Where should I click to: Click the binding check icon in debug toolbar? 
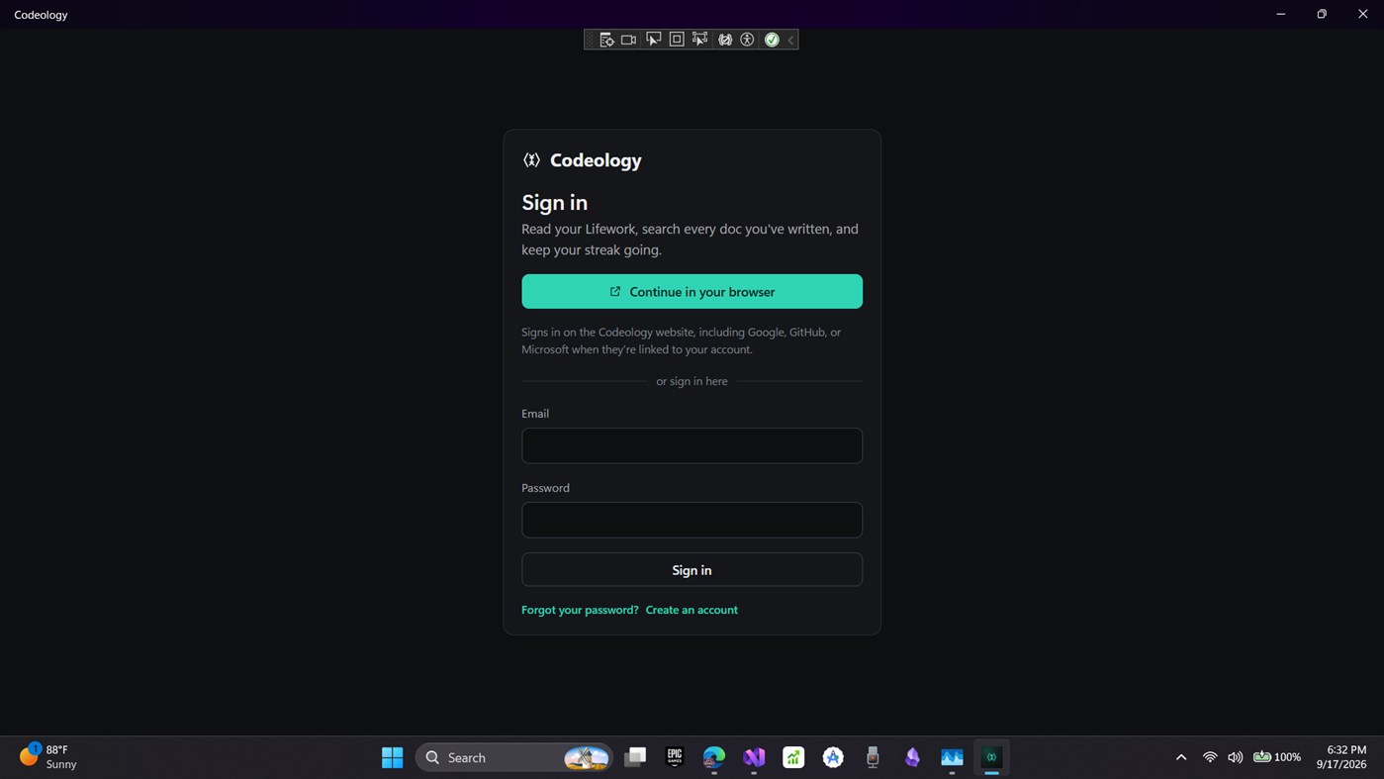[725, 40]
